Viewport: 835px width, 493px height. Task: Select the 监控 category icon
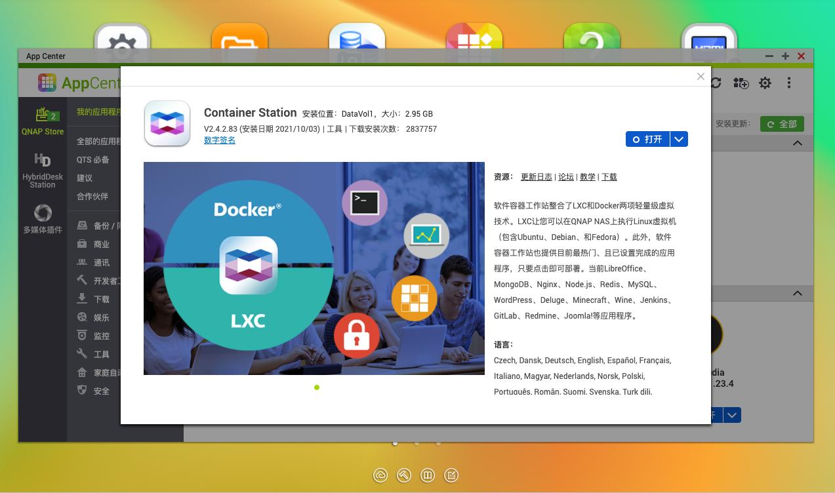pyautogui.click(x=82, y=336)
